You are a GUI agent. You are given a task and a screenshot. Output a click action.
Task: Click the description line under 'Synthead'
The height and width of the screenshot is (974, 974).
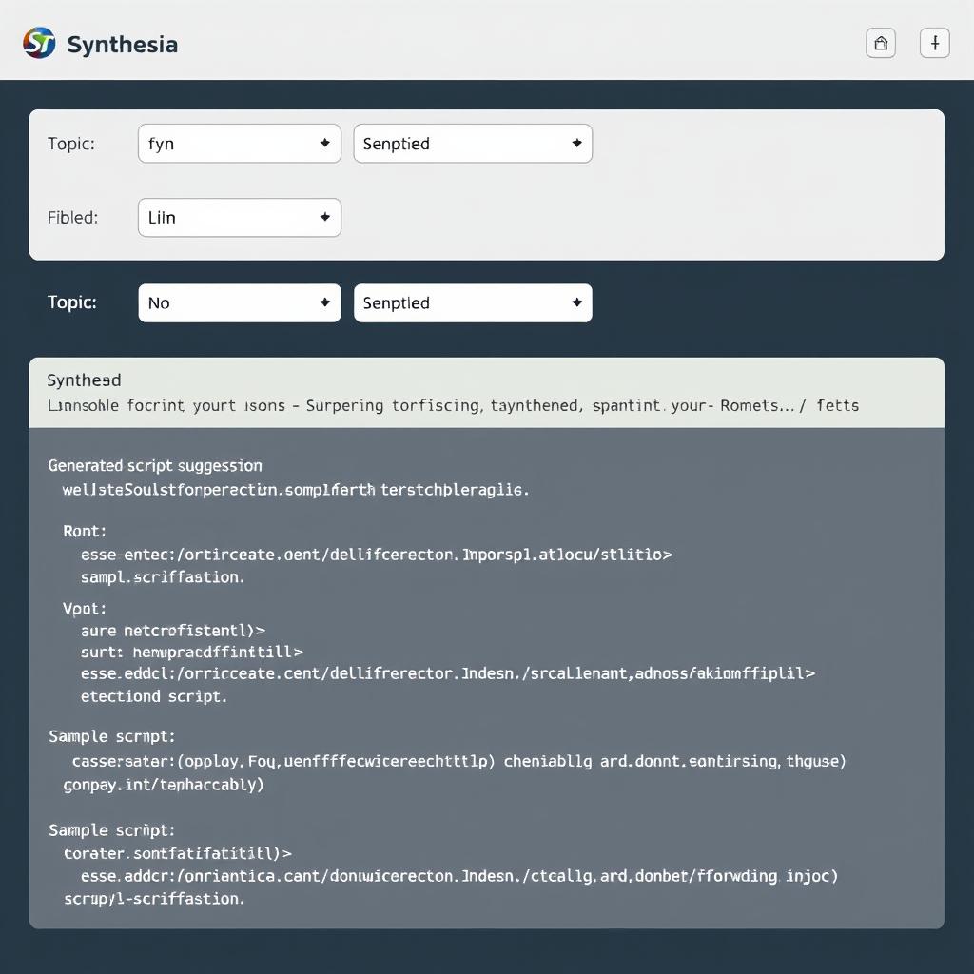click(x=454, y=405)
